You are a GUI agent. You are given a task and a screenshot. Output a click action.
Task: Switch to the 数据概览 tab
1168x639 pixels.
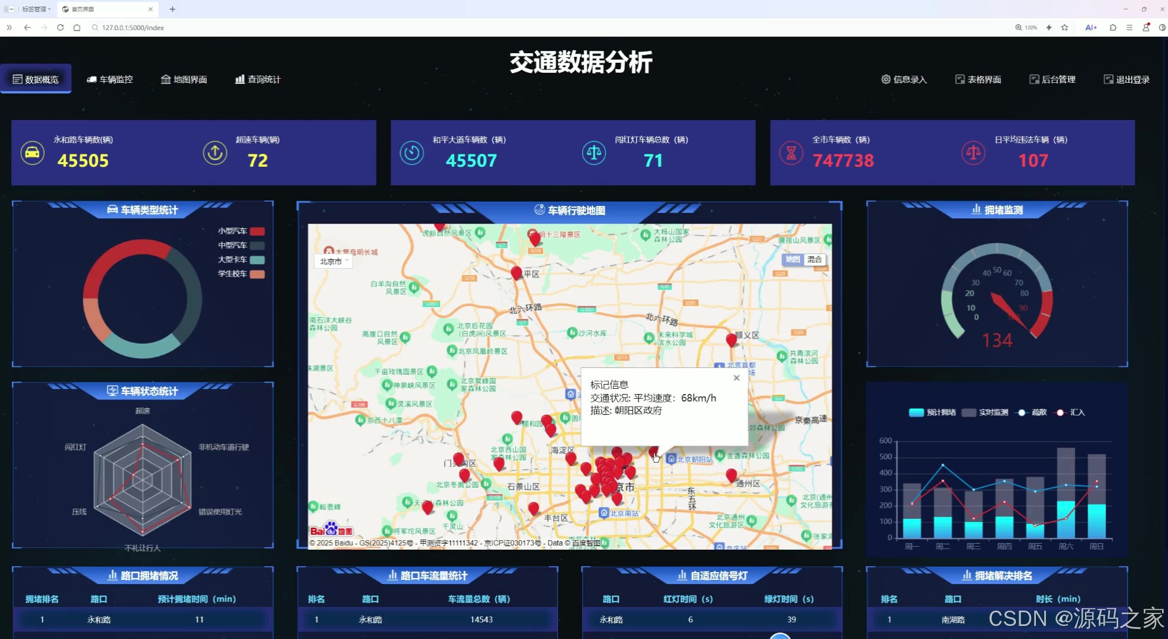point(36,79)
